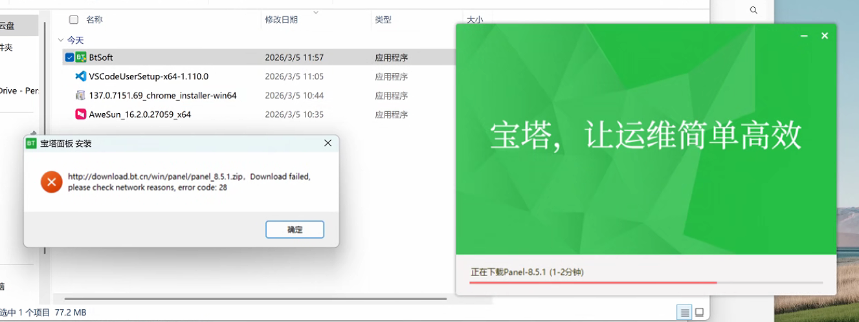859x322 pixels.
Task: Click the search magnifier icon
Action: click(x=753, y=10)
